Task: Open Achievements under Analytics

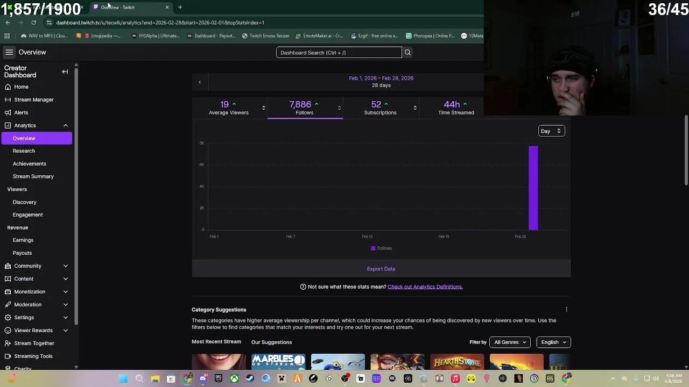Action: (x=30, y=164)
